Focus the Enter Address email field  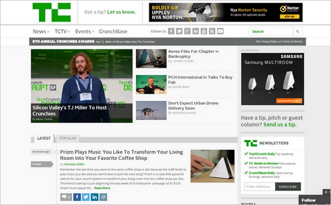click(x=260, y=186)
